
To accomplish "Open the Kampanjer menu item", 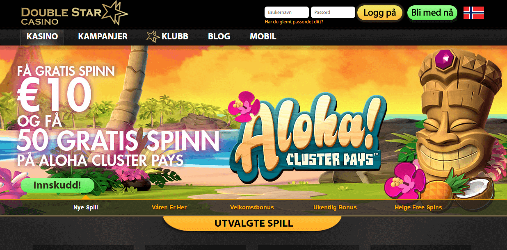I will coord(103,36).
